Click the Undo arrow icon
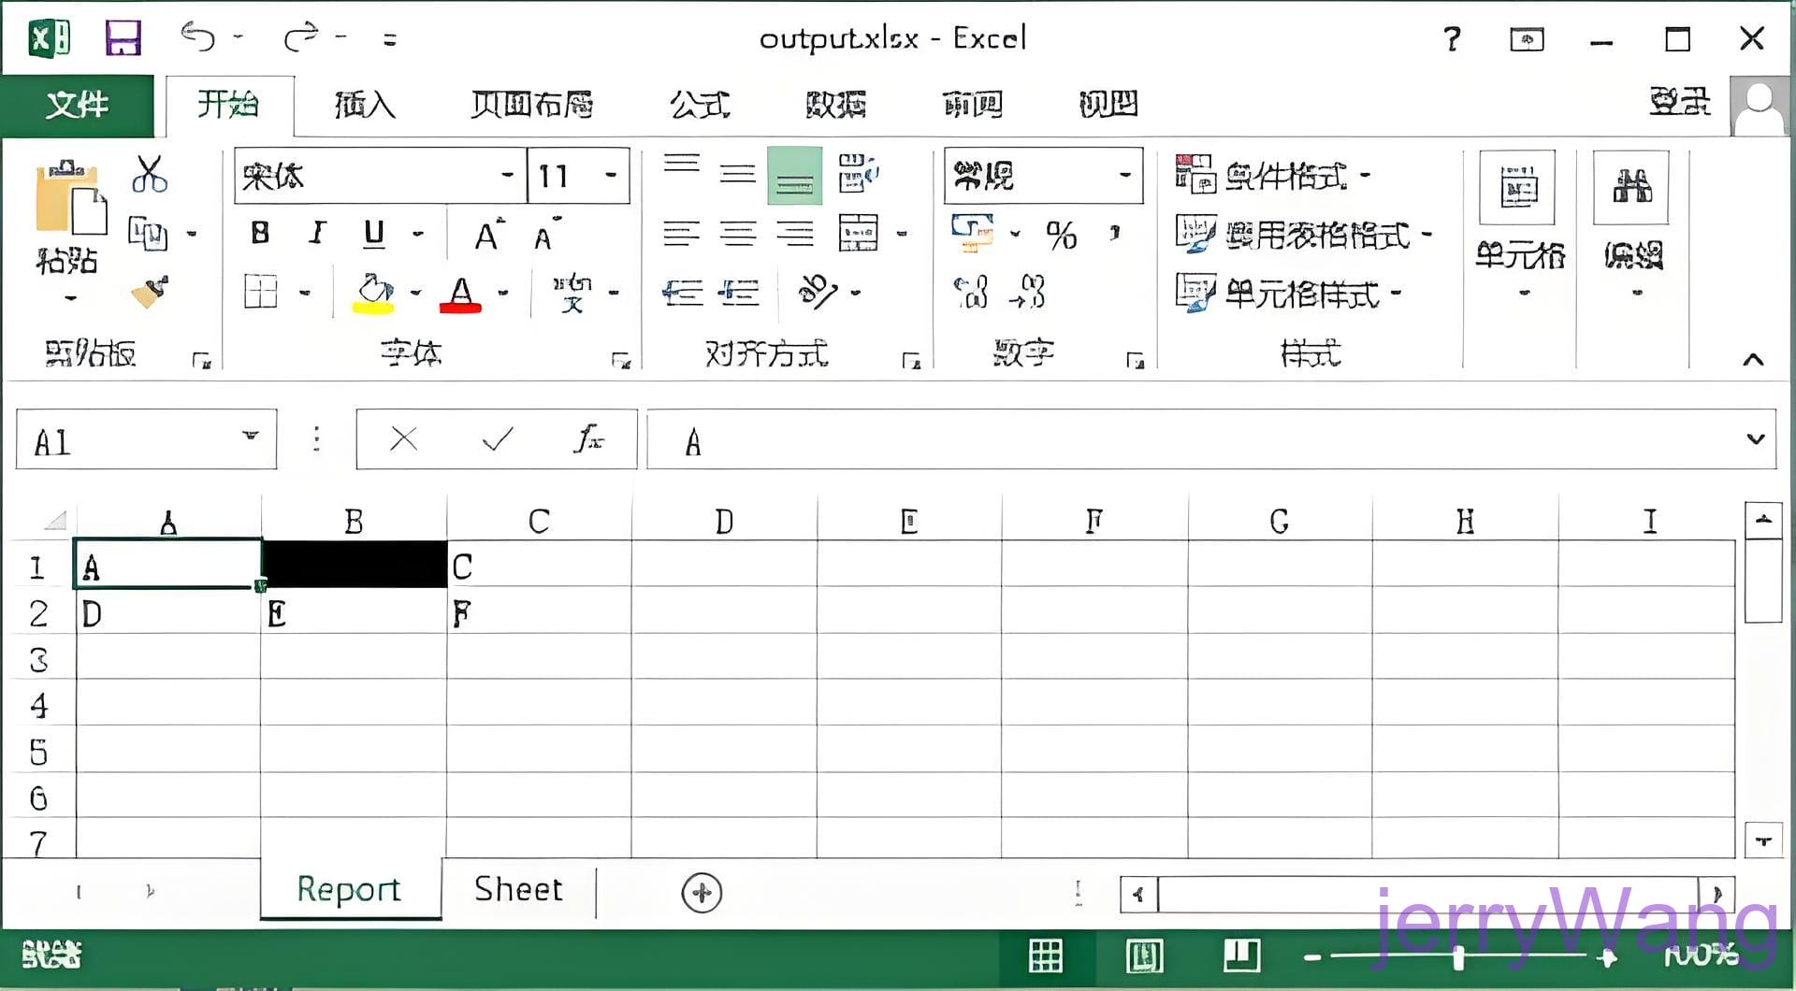Screen dimensions: 1796x991 coord(197,37)
